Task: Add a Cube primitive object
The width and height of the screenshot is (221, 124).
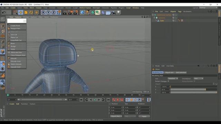Action: 82,12
